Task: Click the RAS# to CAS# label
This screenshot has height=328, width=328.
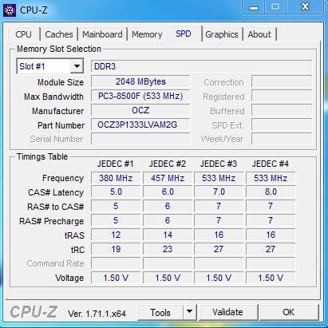Action: point(56,207)
